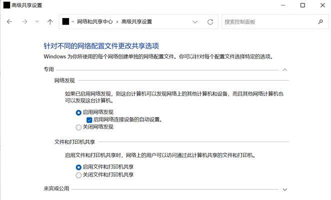Go back using the back arrow
The image size is (331, 200).
[x=9, y=21]
